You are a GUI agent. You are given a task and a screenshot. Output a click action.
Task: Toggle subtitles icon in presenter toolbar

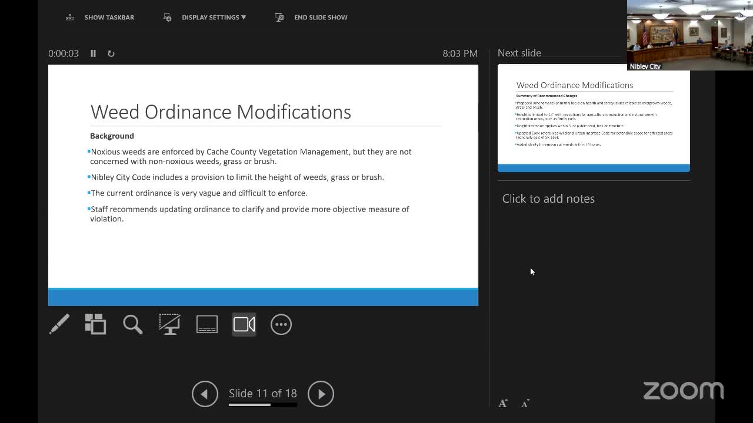point(207,324)
